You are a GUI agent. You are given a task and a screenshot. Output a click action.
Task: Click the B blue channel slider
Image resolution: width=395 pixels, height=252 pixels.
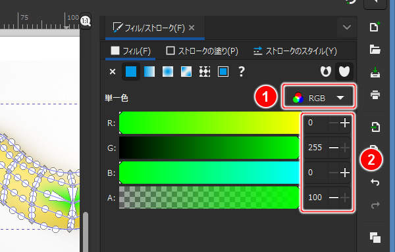[x=209, y=173]
